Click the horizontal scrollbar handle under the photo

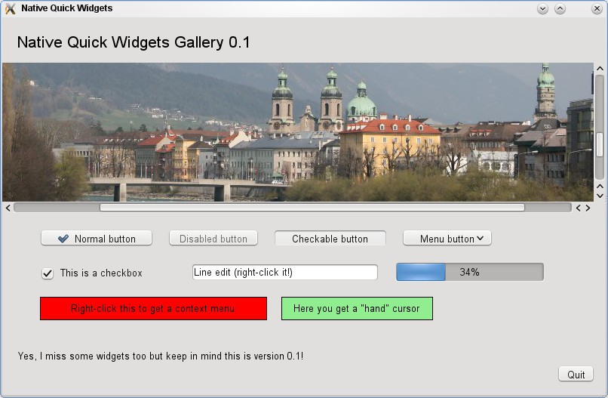(x=312, y=208)
